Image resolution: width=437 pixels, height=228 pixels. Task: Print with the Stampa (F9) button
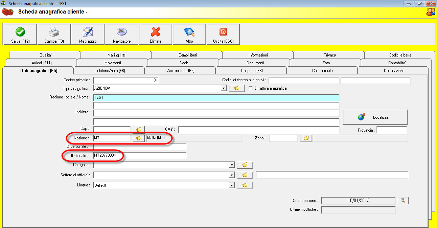[54, 34]
